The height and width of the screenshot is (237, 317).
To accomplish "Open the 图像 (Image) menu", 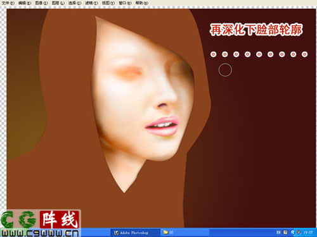I will click(x=41, y=3).
